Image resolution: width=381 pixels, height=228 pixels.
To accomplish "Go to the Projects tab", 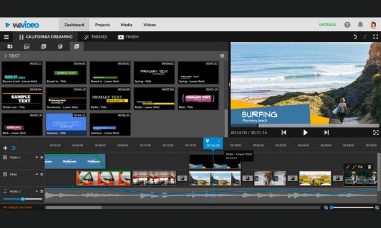I will 102,25.
